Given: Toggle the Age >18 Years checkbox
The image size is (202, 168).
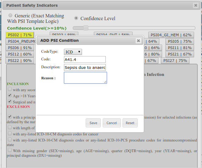Looking at the screenshot, I should (x=10, y=95).
